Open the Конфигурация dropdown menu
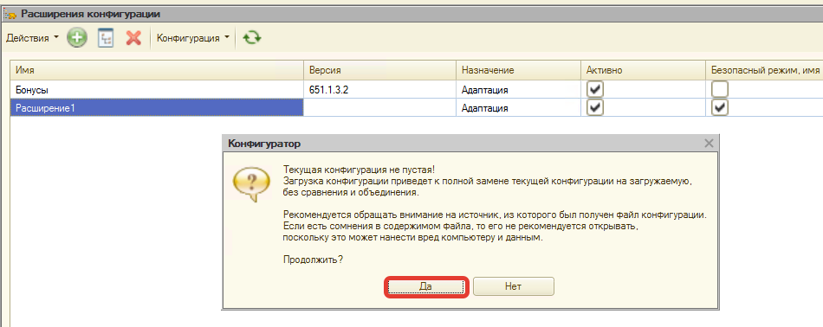Screen dimensions: 823x327 point(193,38)
